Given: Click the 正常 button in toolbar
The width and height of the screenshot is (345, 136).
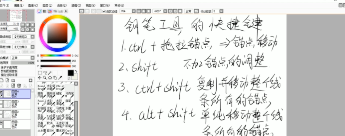Looking at the screenshot, I should click(188, 11).
